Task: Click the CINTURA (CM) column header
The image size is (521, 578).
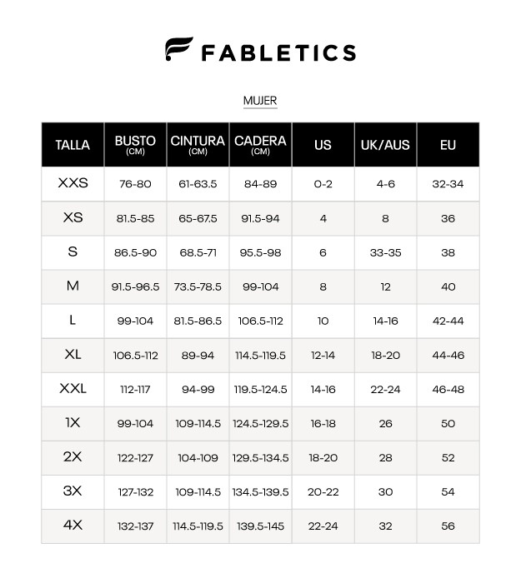Action: (x=198, y=145)
